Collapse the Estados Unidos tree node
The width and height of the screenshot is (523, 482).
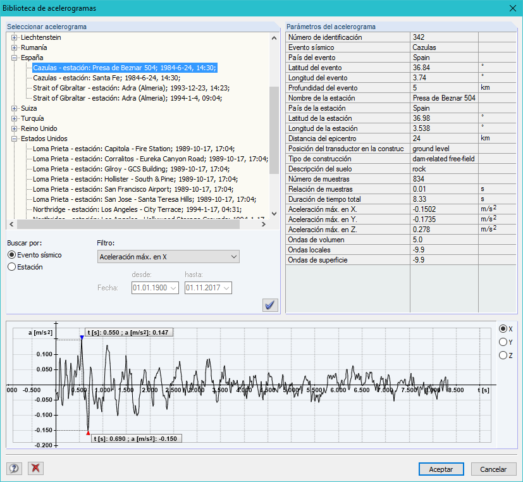(14, 139)
